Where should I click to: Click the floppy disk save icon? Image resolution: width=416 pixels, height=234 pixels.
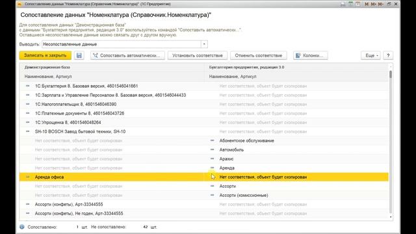point(79,55)
